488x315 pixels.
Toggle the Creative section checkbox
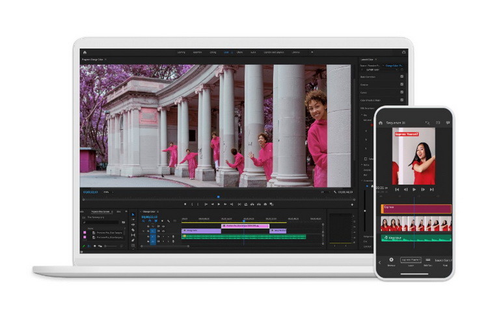click(x=402, y=84)
